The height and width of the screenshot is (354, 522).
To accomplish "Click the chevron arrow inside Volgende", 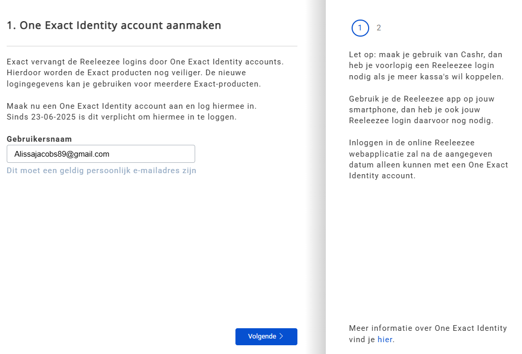I will [281, 336].
